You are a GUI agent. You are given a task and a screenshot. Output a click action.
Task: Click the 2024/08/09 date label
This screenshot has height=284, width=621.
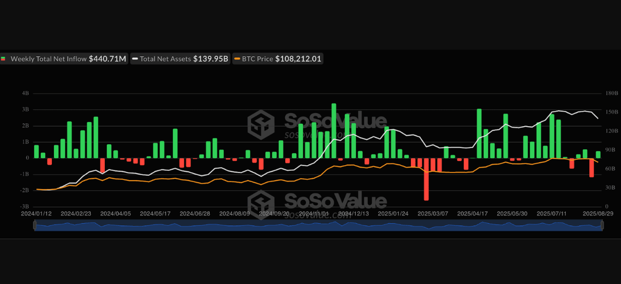coord(235,214)
